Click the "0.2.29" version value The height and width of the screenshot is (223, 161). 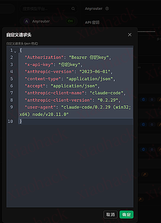[108, 100]
